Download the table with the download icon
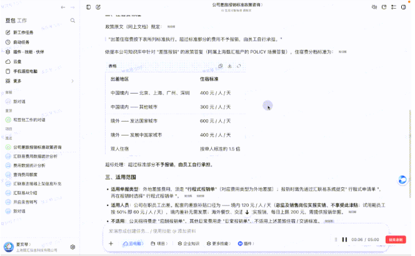This screenshot has height=256, width=415. [x=230, y=66]
